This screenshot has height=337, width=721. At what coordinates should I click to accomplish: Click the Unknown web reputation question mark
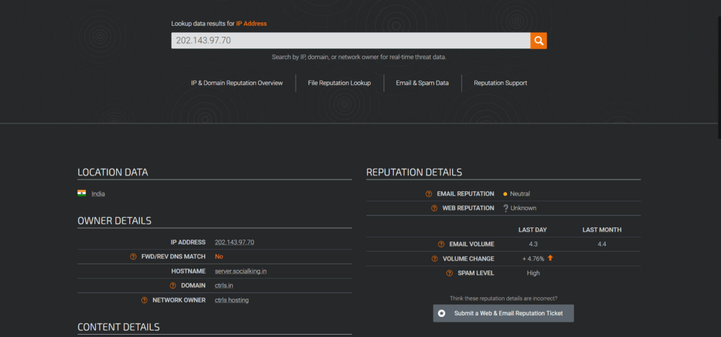click(x=505, y=208)
